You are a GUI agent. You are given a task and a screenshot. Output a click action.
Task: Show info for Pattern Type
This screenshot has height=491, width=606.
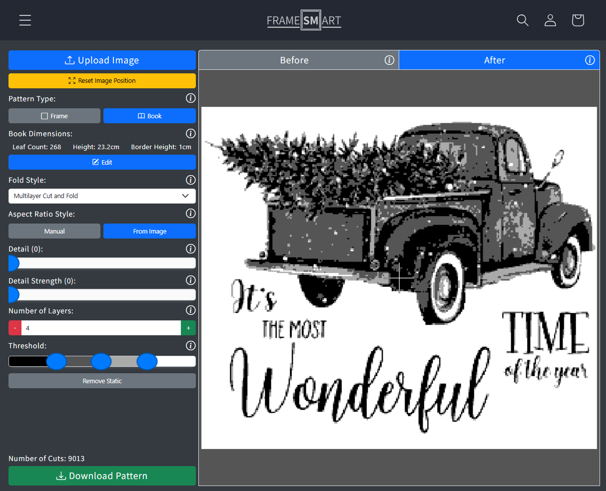tap(190, 98)
